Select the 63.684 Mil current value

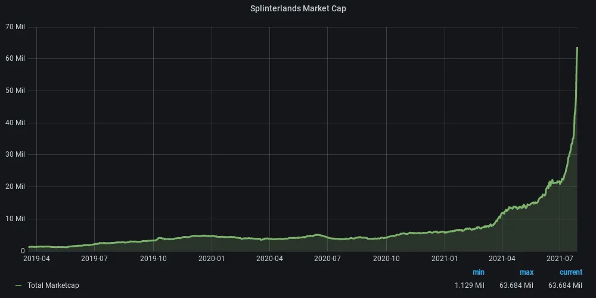[565, 285]
